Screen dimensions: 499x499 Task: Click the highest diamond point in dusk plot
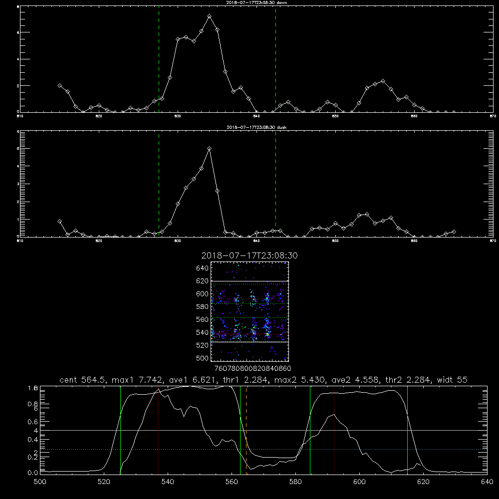click(209, 148)
